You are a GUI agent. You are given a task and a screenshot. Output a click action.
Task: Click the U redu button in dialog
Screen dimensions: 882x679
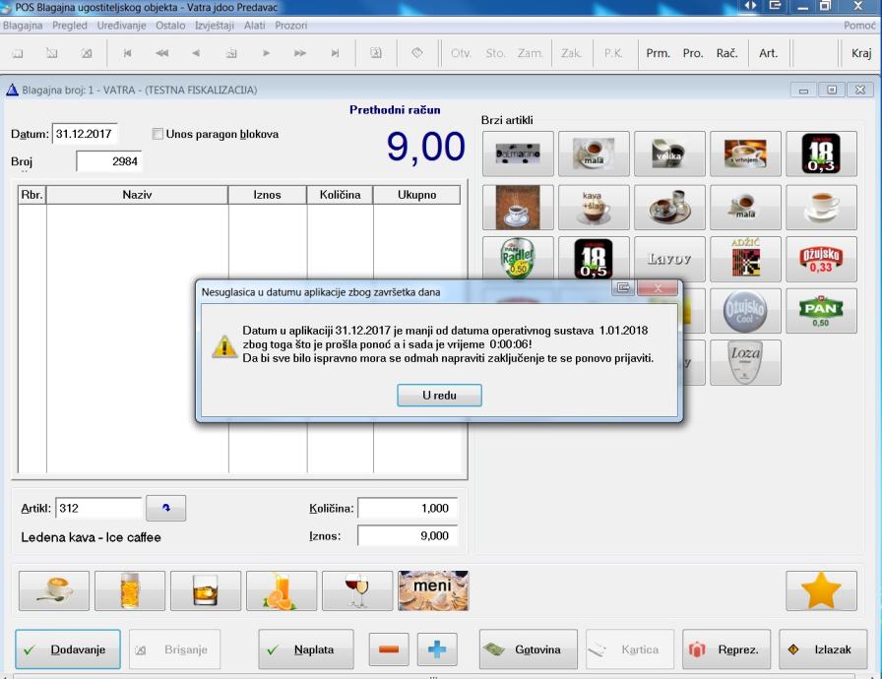pyautogui.click(x=439, y=395)
